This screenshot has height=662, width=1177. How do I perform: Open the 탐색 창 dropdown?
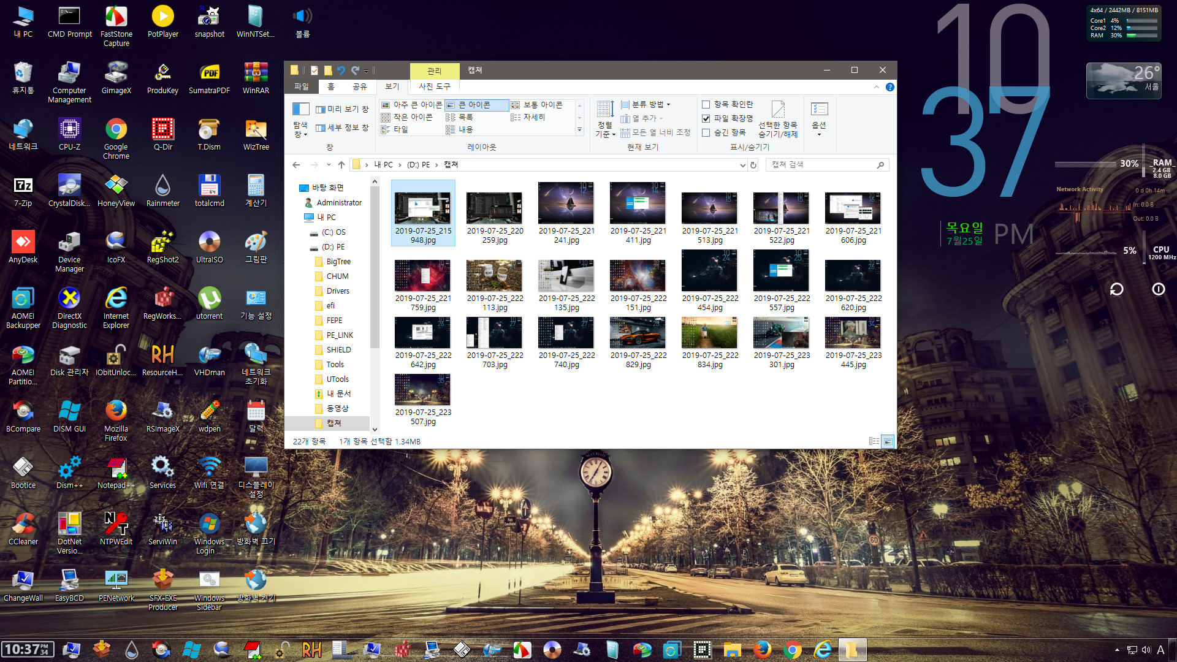click(x=300, y=121)
